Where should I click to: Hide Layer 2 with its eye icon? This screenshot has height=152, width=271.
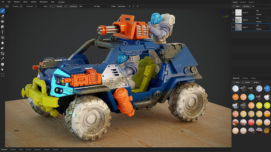233,20
